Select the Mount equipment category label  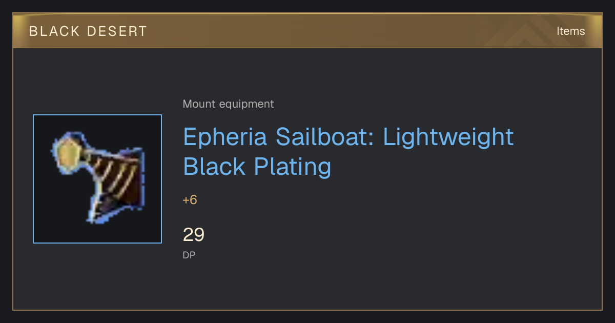(228, 104)
